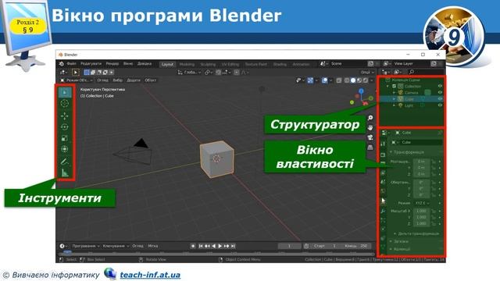
Task: Switch to the Modeling workspace tab
Action: click(187, 64)
